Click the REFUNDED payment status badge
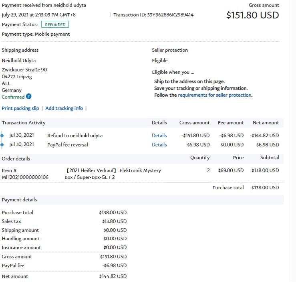This screenshot has height=282, width=296. 55,24
